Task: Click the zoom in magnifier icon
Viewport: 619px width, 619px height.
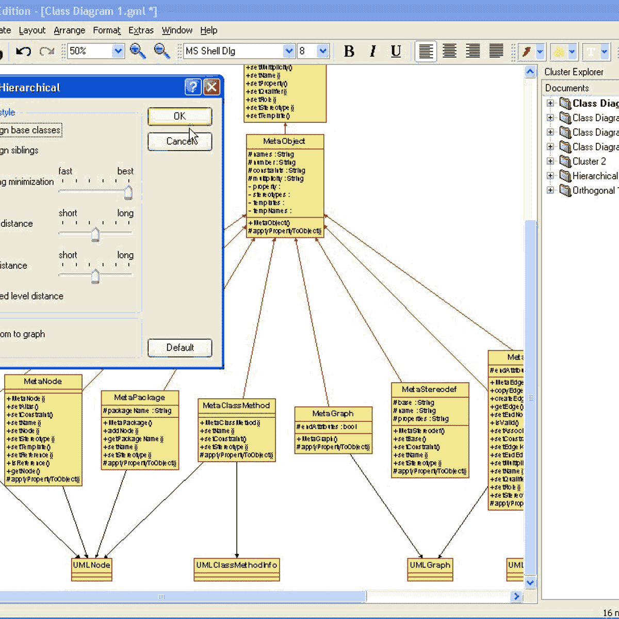Action: pos(138,51)
